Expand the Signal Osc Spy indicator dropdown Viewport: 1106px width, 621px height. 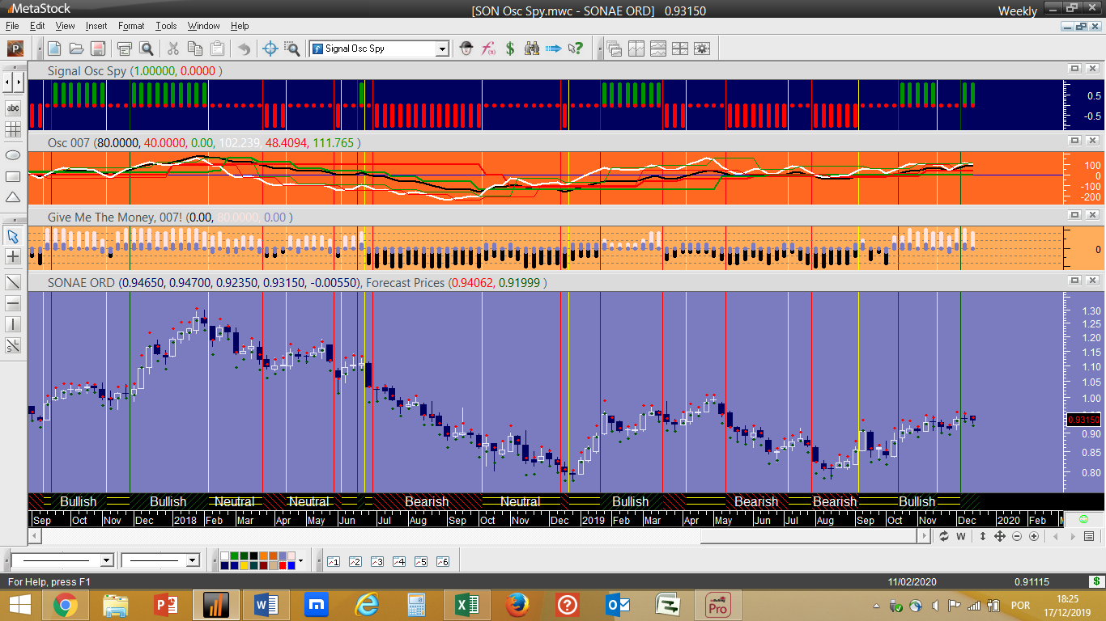coord(442,49)
